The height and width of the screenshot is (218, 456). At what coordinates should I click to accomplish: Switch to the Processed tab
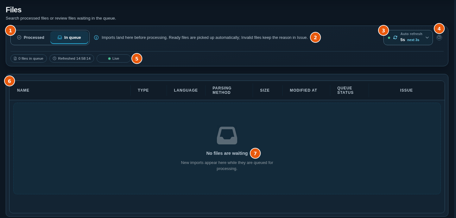tap(31, 37)
